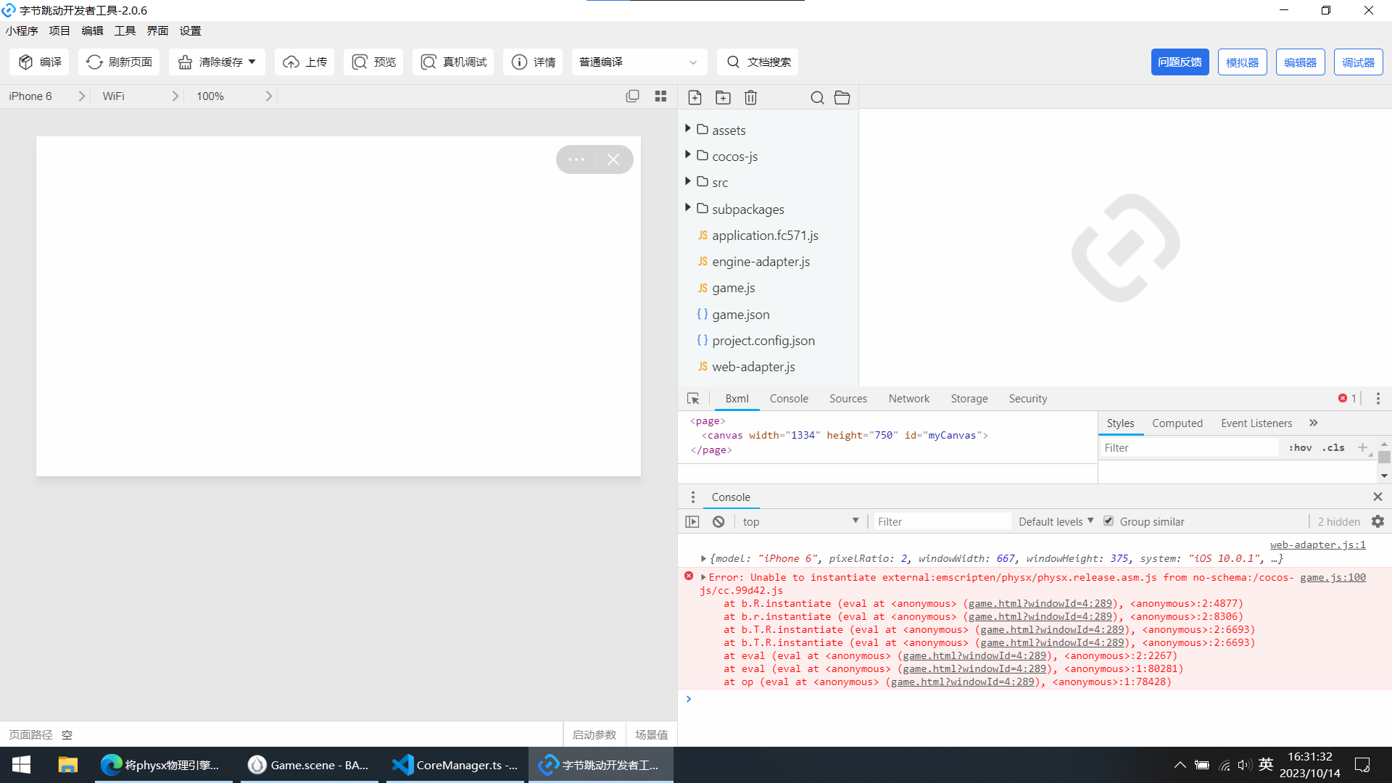Screen dimensions: 1392x783
Task: Toggle the 编辑器 panel button
Action: (x=1300, y=62)
